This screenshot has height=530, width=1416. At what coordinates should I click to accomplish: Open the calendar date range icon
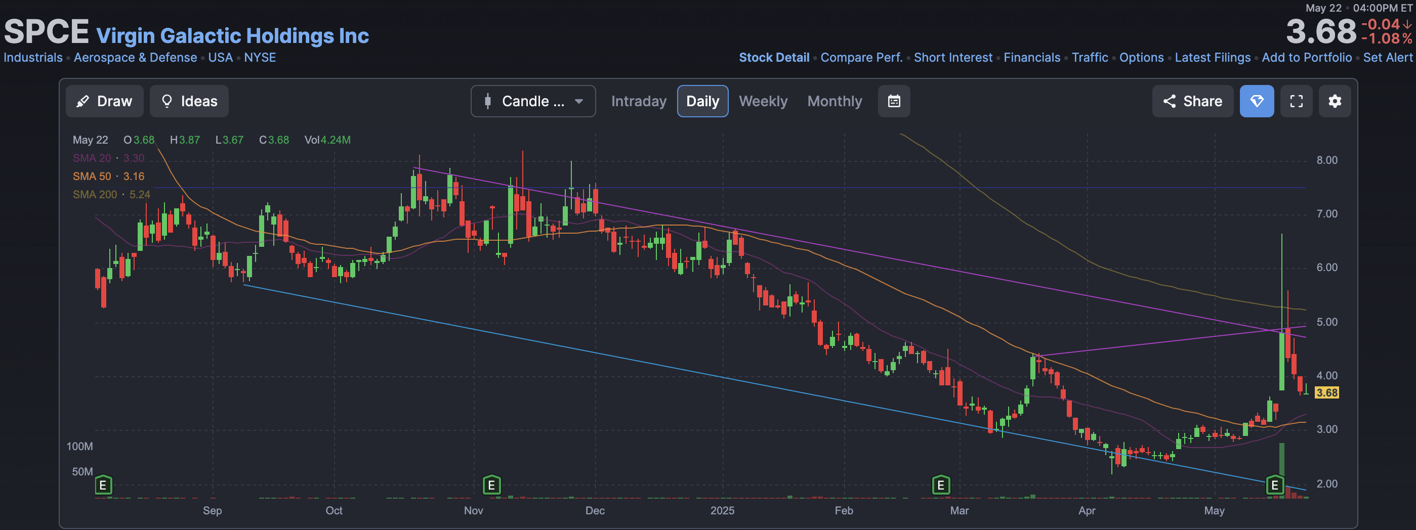click(894, 101)
